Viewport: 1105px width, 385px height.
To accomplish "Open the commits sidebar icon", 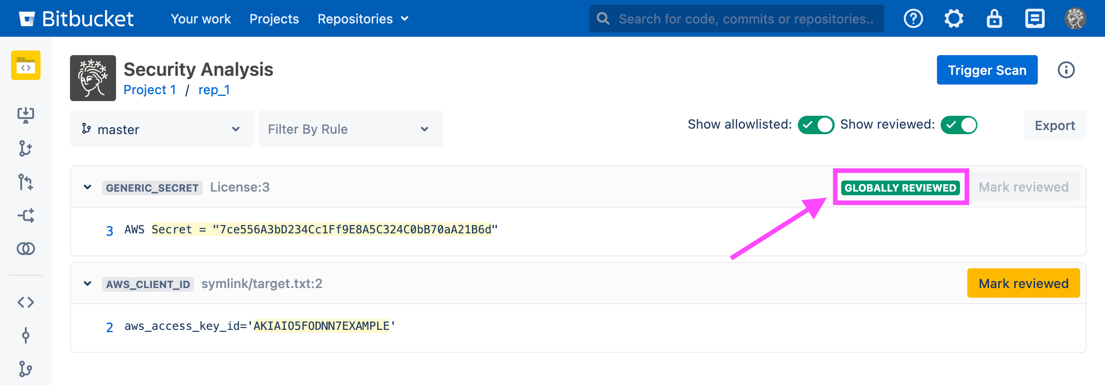I will pos(26,335).
